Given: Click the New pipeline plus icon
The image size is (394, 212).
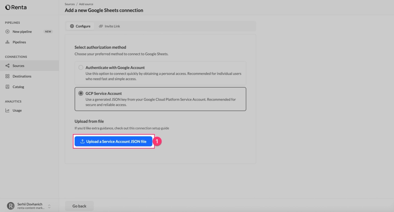Looking at the screenshot, I should 8,31.
